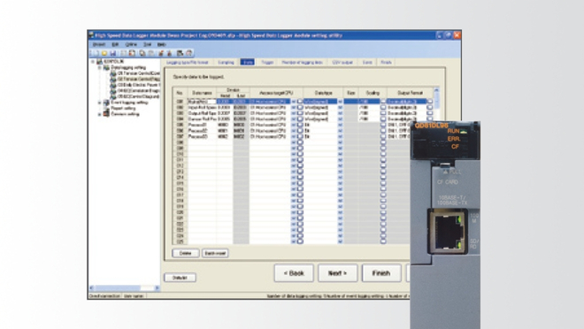Click the Input Roll Speed data name cell
This screenshot has width=584, height=329.
pyautogui.click(x=202, y=107)
